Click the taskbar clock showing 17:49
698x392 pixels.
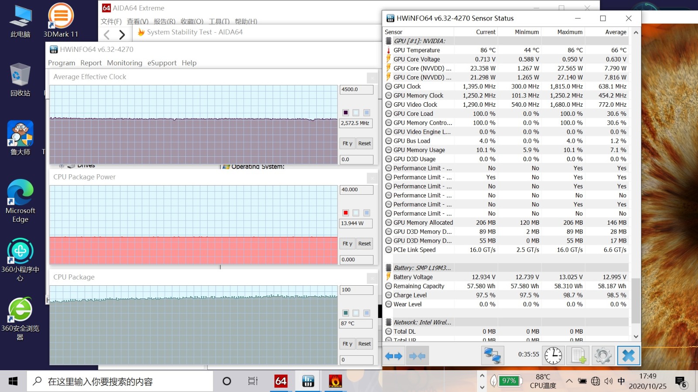click(647, 381)
